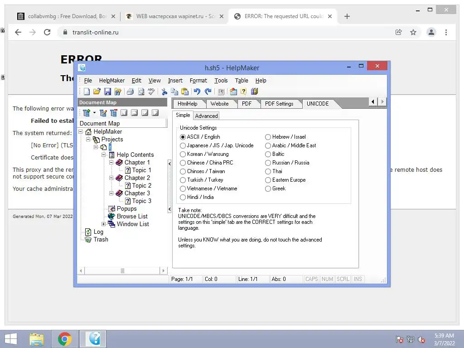The width and height of the screenshot is (464, 348).
Task: Expand the Window List node
Action: click(x=104, y=224)
